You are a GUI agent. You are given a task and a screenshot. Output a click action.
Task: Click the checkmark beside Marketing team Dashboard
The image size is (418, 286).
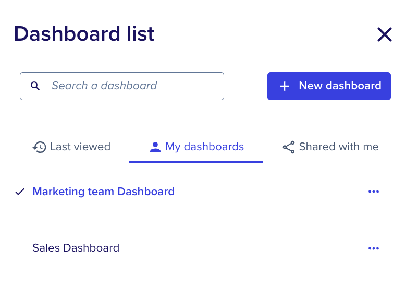(20, 192)
